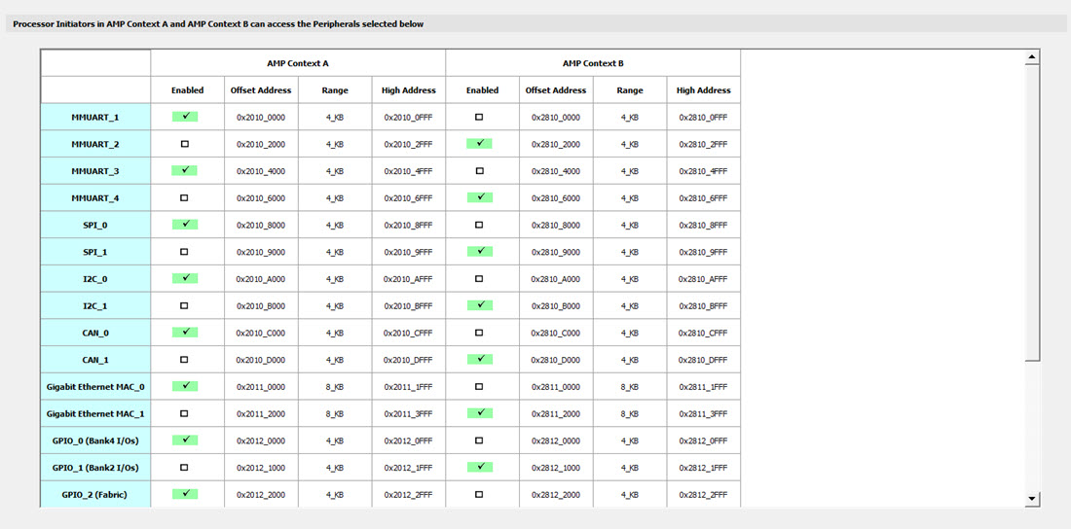Screen dimensions: 1071x529
Task: Enable MMUART_3 in AMP Context B
Action: tap(479, 171)
